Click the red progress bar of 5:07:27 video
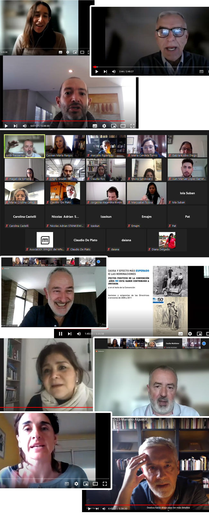This screenshot has height=516, width=209. (x=64, y=121)
